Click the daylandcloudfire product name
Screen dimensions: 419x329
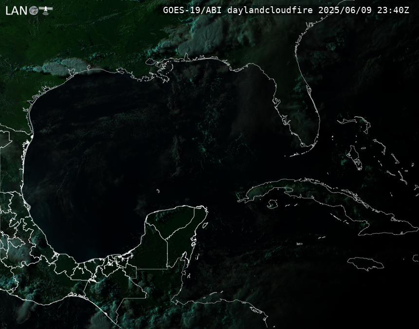(x=270, y=10)
